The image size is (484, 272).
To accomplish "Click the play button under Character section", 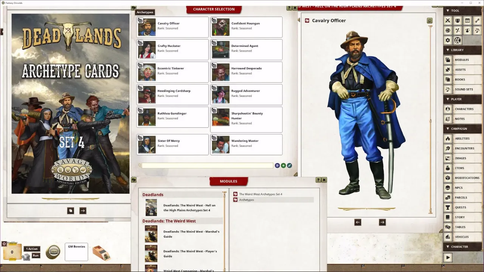I will click(x=448, y=258).
